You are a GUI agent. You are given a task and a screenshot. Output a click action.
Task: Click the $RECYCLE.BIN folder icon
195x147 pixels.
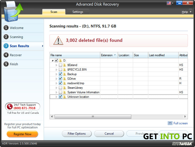tap(65, 70)
